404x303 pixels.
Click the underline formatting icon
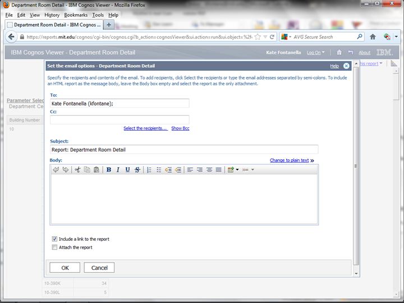click(x=127, y=169)
